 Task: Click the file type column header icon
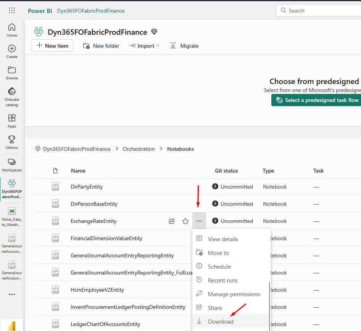[55, 171]
